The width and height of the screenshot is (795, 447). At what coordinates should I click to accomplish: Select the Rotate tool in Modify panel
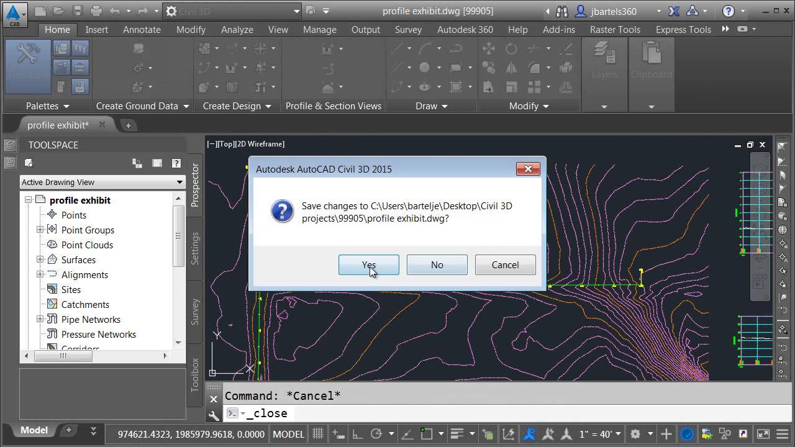pos(511,48)
